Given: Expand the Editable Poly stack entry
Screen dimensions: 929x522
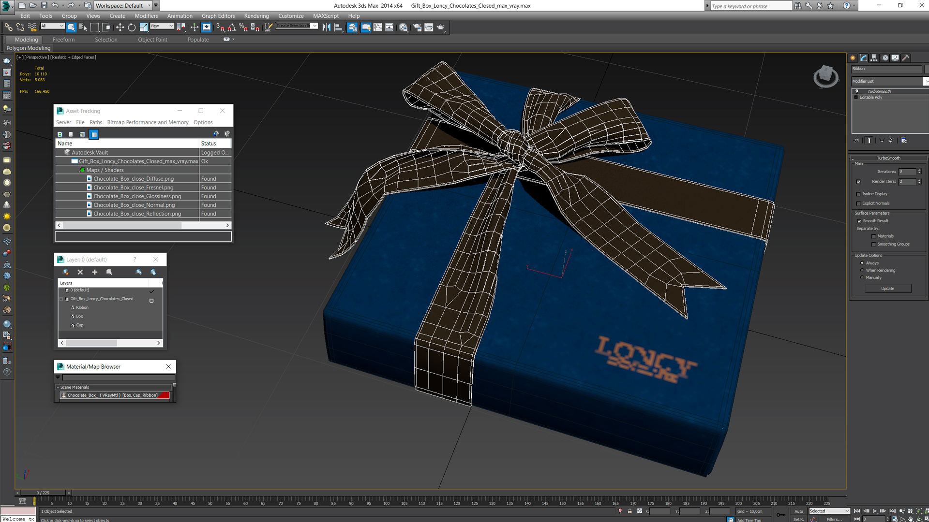Looking at the screenshot, I should [x=856, y=97].
